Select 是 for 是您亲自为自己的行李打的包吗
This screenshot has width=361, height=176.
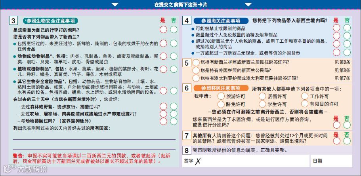(x=163, y=29)
